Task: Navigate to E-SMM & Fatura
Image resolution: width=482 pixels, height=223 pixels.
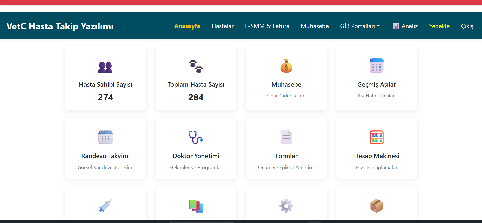Action: tap(267, 26)
